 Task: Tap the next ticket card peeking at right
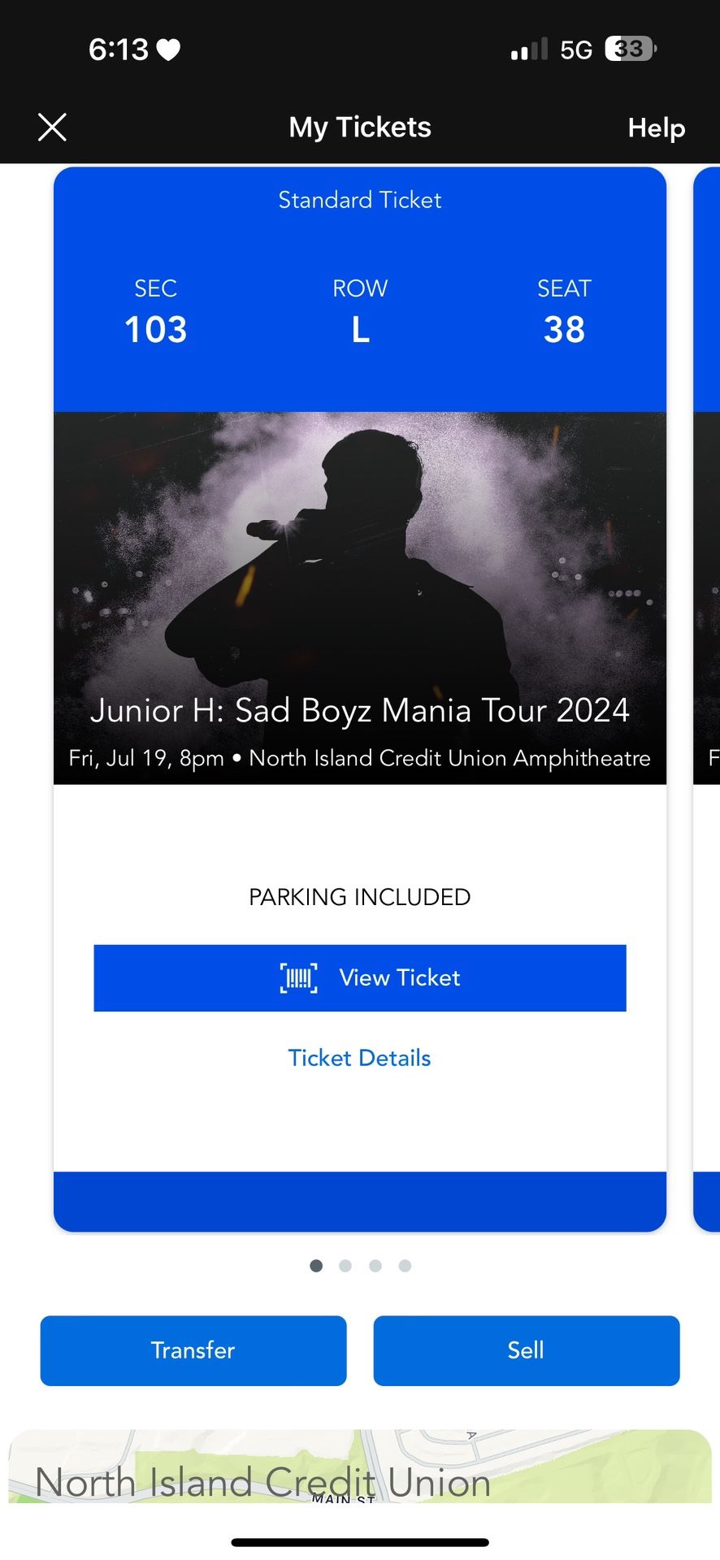706,699
